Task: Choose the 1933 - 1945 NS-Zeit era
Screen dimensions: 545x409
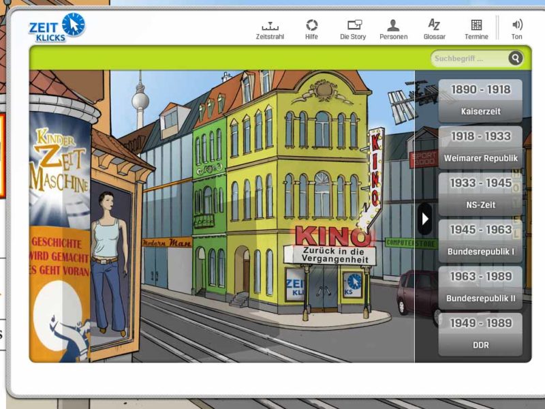Action: (x=480, y=194)
